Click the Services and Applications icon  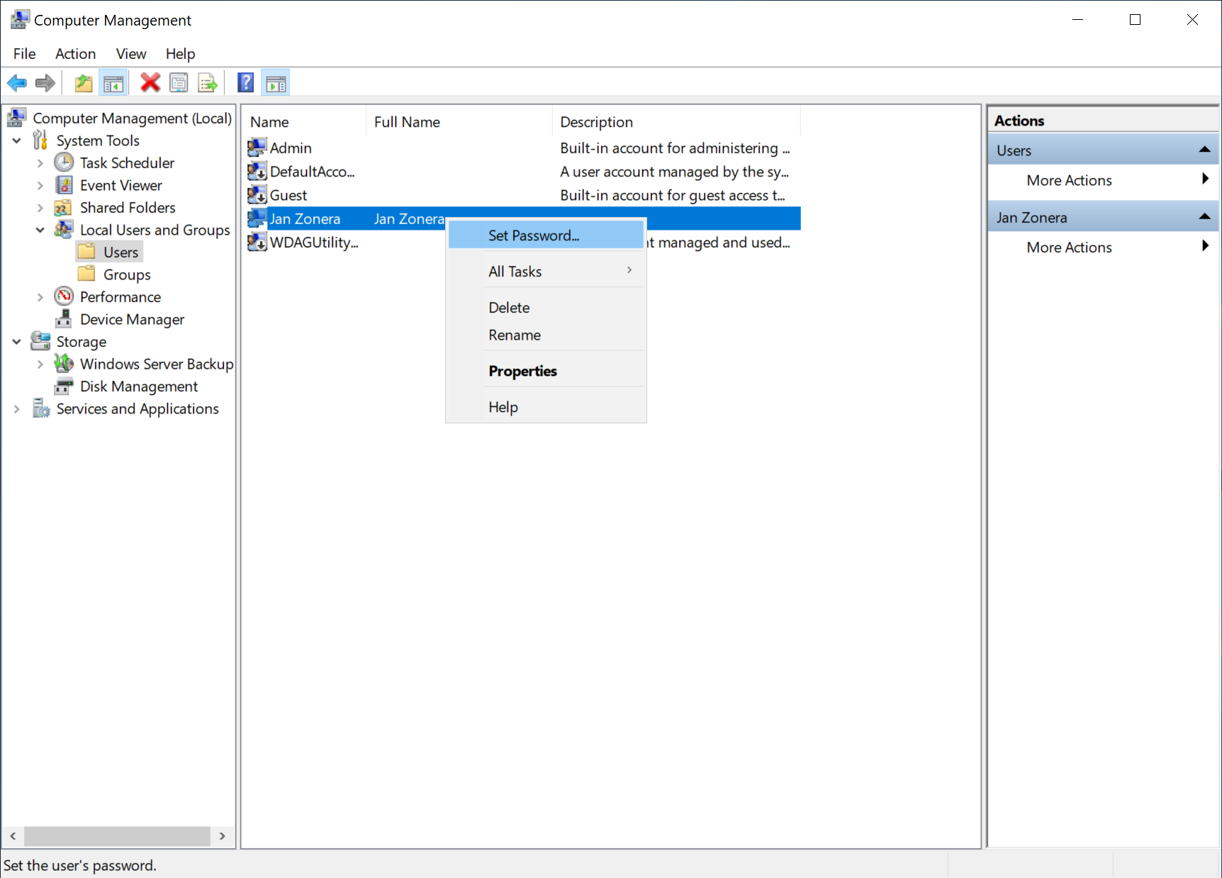[40, 409]
